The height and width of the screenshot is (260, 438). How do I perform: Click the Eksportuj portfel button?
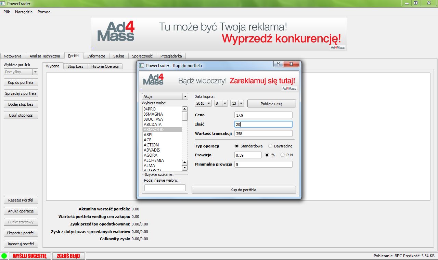(21, 233)
